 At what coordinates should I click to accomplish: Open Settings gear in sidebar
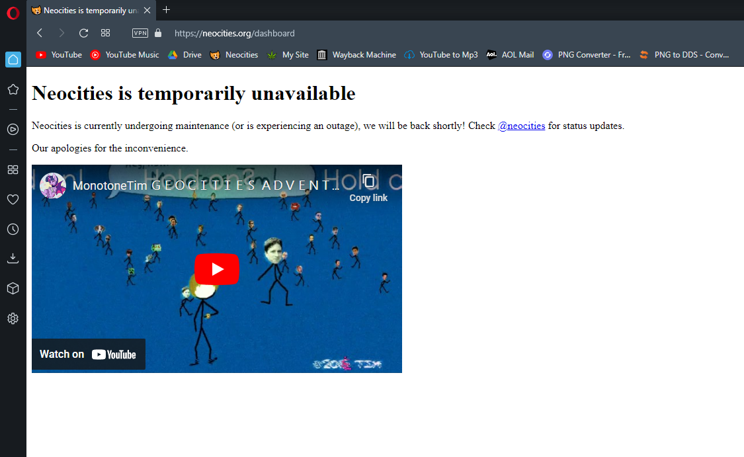[x=13, y=318]
